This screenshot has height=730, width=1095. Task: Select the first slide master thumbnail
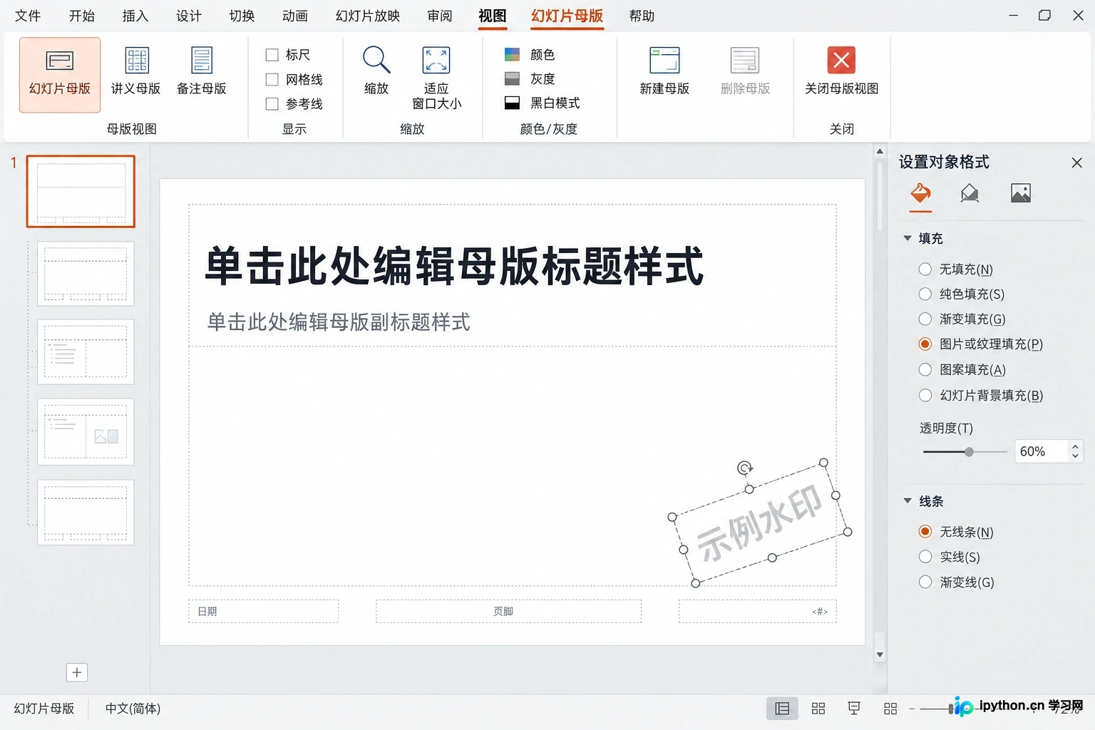click(81, 192)
